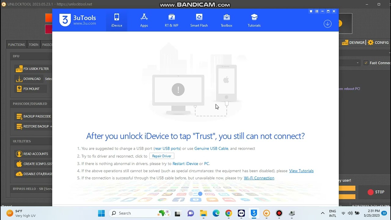Open the volume speaker tray icon
Screen dimensions: 391x220
350,213
